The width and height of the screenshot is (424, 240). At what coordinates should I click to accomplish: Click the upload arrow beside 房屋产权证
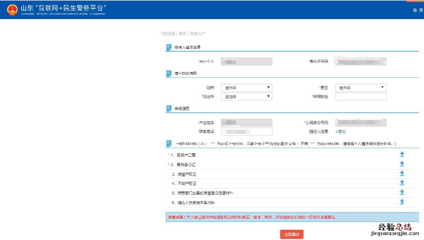pos(402,174)
